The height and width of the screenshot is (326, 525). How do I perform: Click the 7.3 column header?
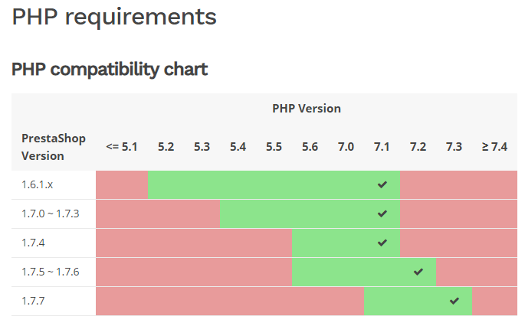[x=454, y=147]
